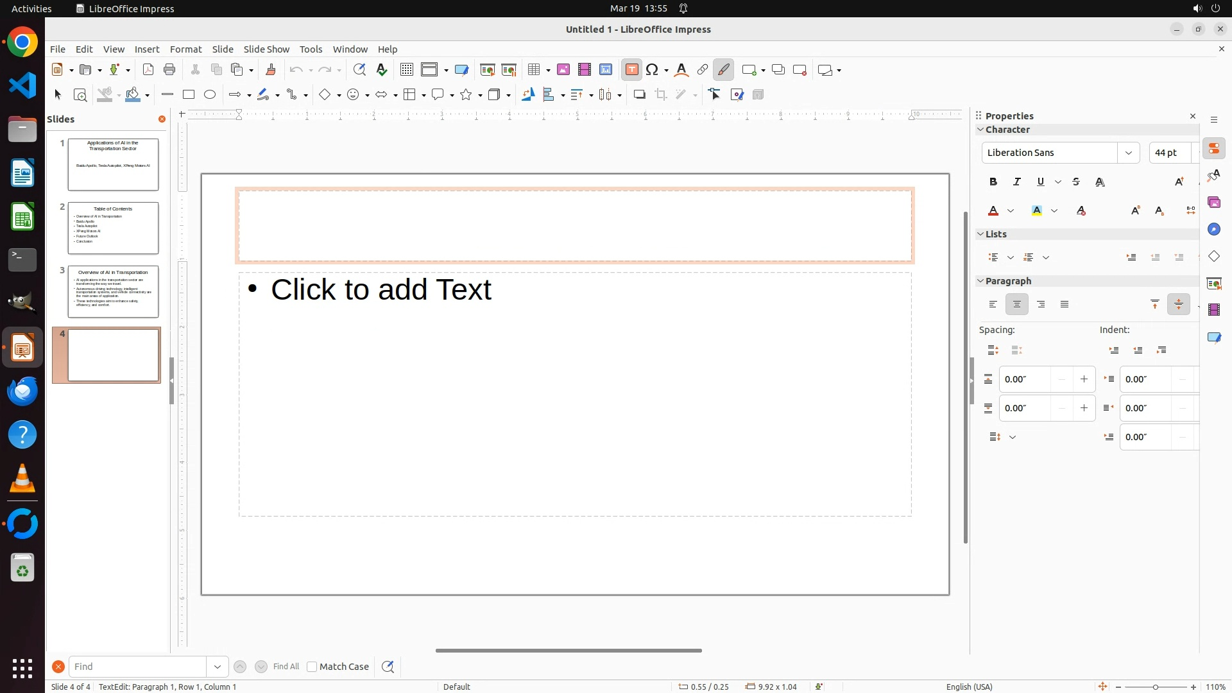Image resolution: width=1232 pixels, height=693 pixels.
Task: Select the Ellipse drawing tool
Action: point(210,94)
